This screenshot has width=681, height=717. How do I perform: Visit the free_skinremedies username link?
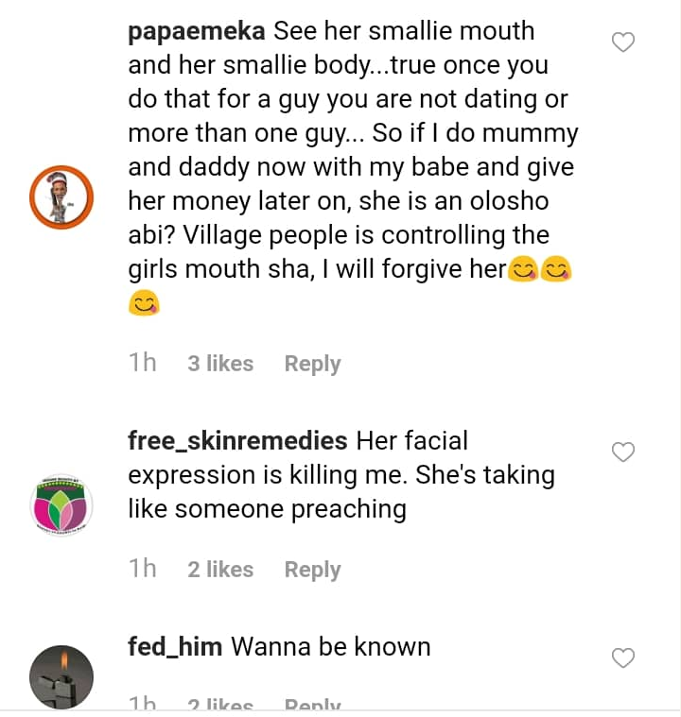pos(237,441)
